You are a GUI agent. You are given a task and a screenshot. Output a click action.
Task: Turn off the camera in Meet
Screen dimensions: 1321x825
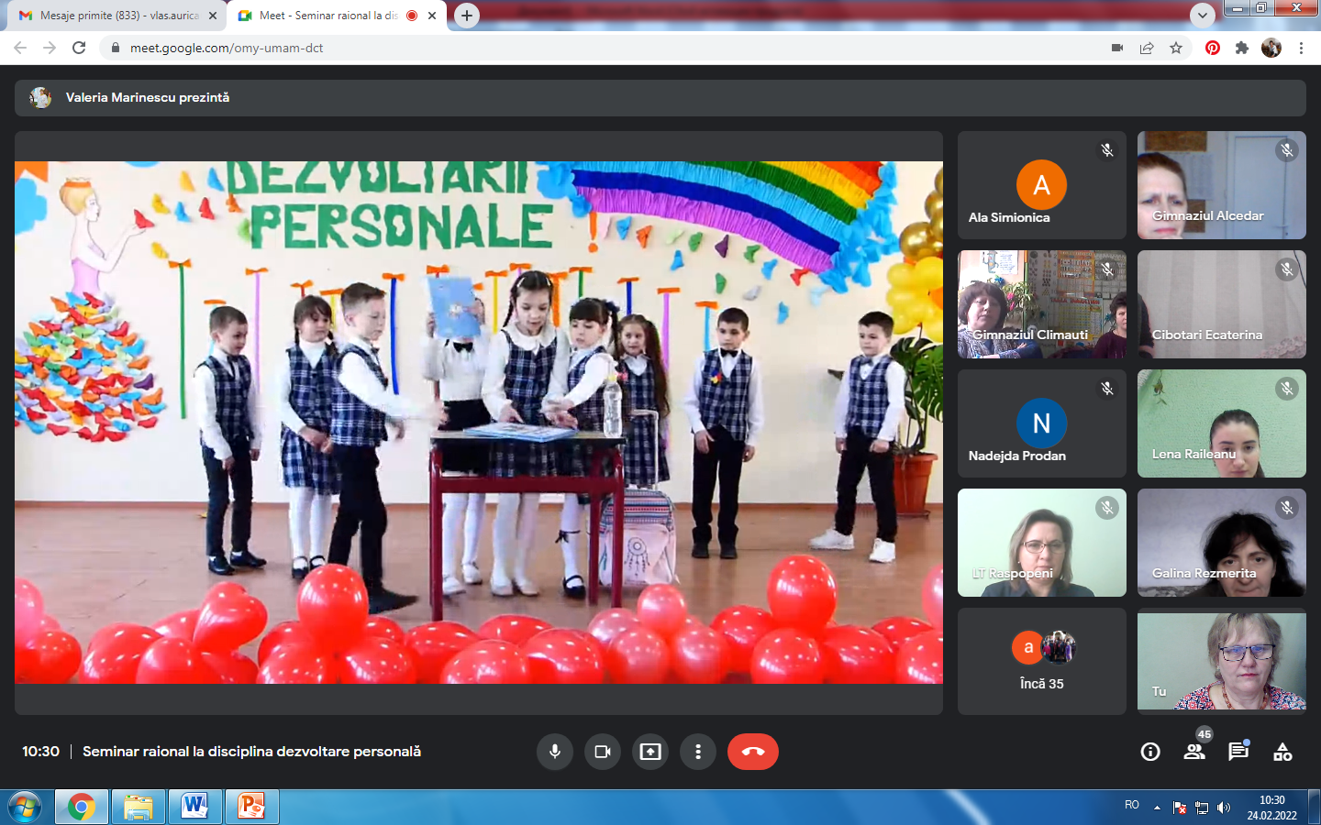point(603,752)
